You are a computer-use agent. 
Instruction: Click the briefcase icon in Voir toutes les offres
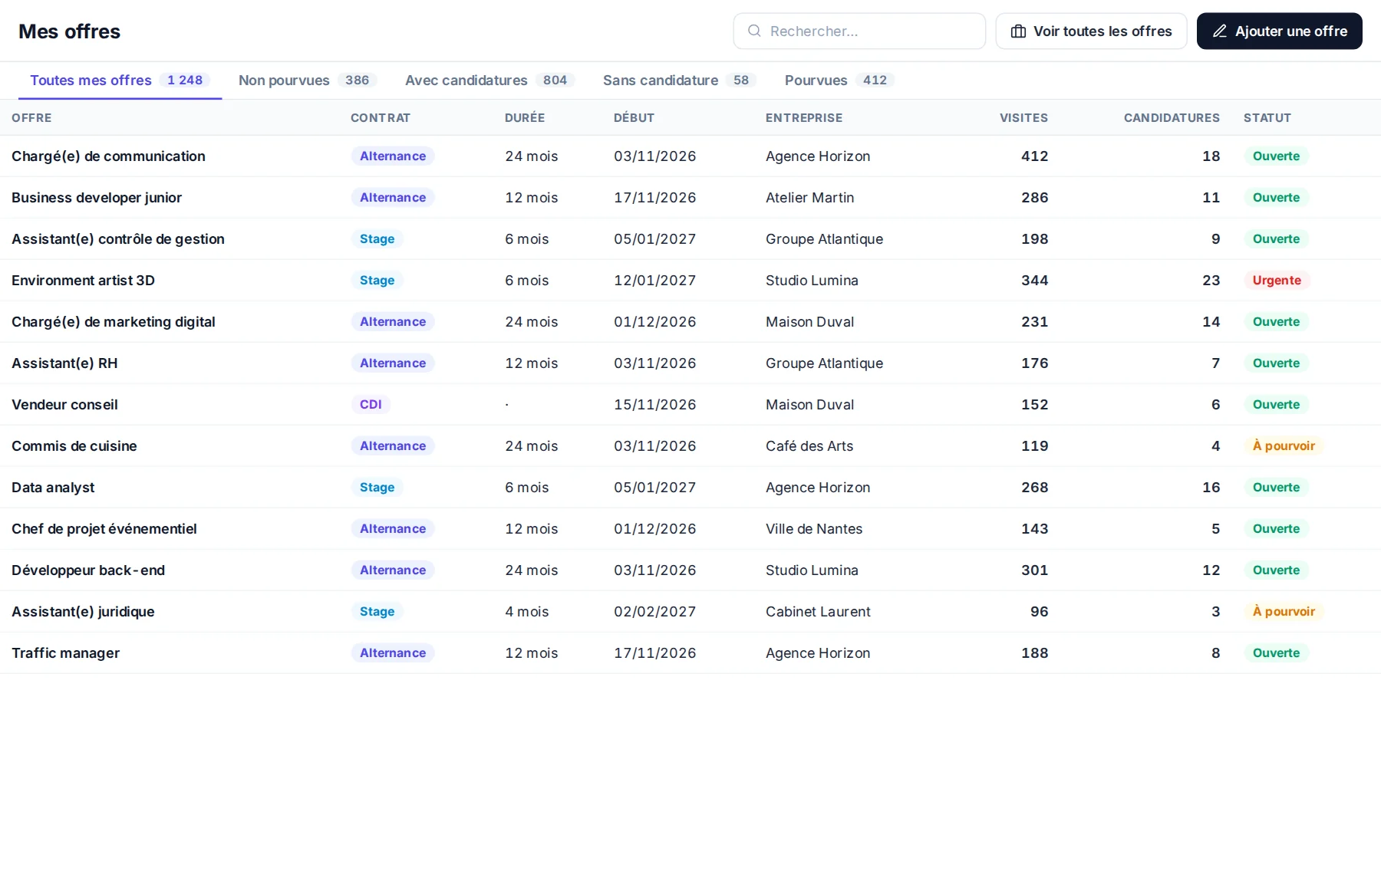[x=1018, y=31]
